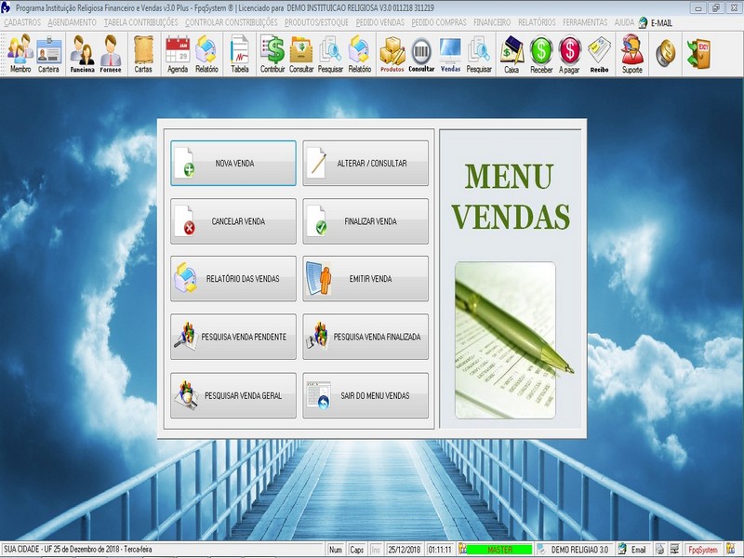Click the green MASTER status indicator

click(x=499, y=550)
